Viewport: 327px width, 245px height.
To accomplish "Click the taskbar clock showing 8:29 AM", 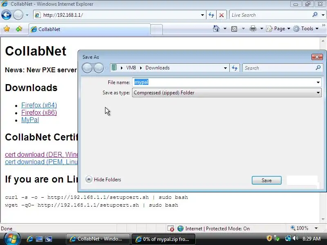I will click(x=311, y=238).
